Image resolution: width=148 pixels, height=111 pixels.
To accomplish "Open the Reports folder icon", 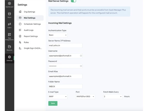I will point(9,46).
